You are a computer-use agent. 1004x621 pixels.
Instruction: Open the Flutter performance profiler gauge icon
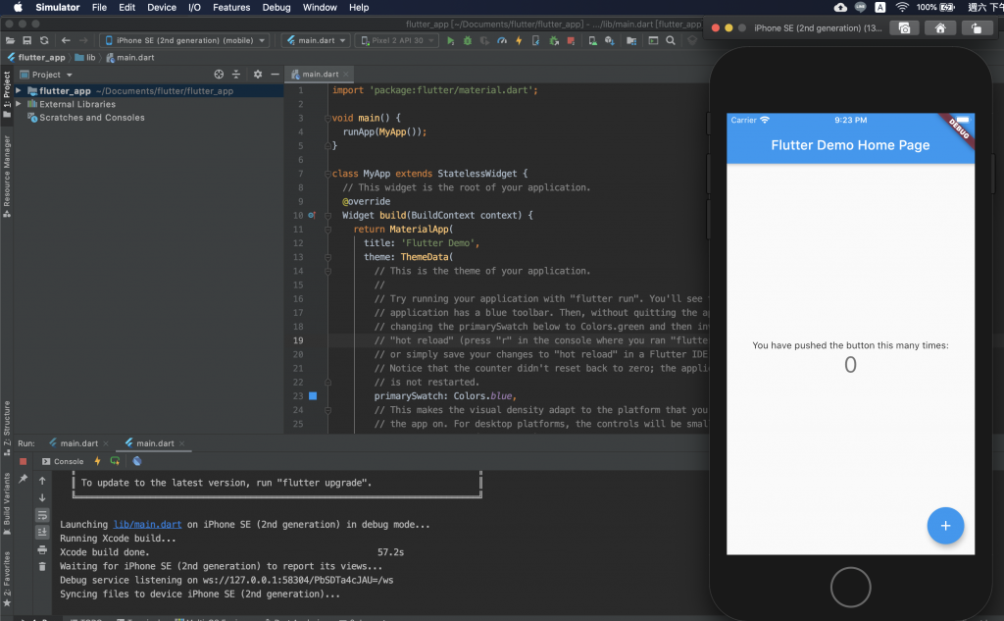click(x=502, y=40)
